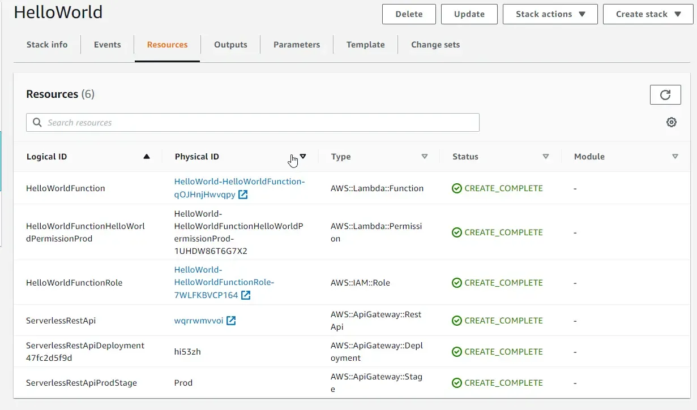Switch to the Events tab

click(106, 44)
